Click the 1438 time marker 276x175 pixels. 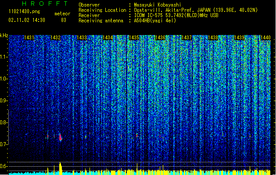[213, 38]
